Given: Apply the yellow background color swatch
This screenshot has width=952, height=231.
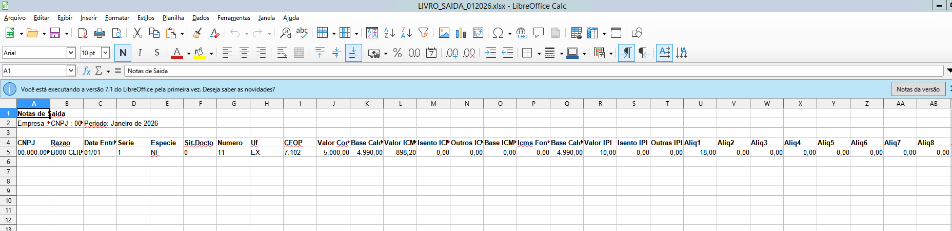Looking at the screenshot, I should click(200, 53).
